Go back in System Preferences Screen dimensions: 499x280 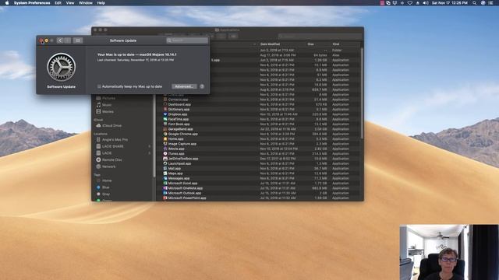(x=60, y=40)
